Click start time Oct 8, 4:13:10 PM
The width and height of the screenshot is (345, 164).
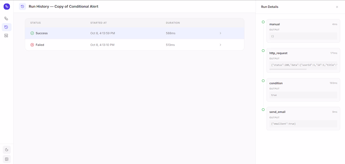(x=102, y=45)
